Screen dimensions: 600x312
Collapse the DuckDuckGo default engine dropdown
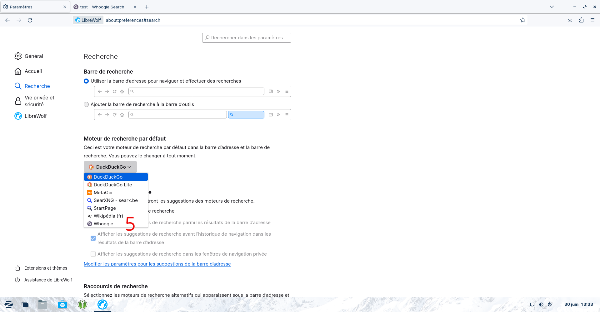[110, 167]
